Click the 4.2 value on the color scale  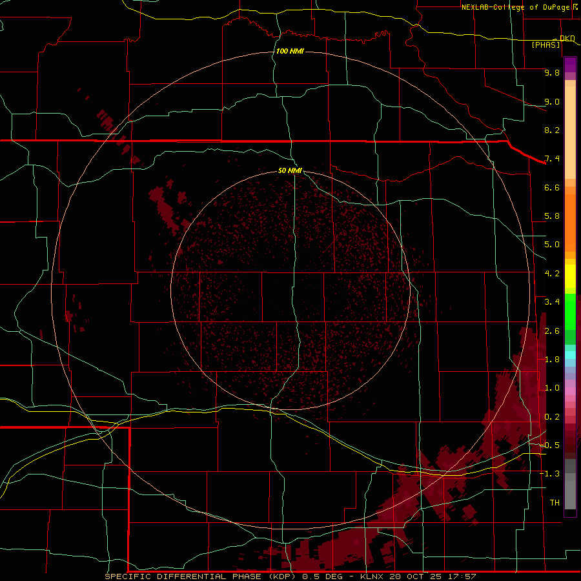tap(552, 274)
